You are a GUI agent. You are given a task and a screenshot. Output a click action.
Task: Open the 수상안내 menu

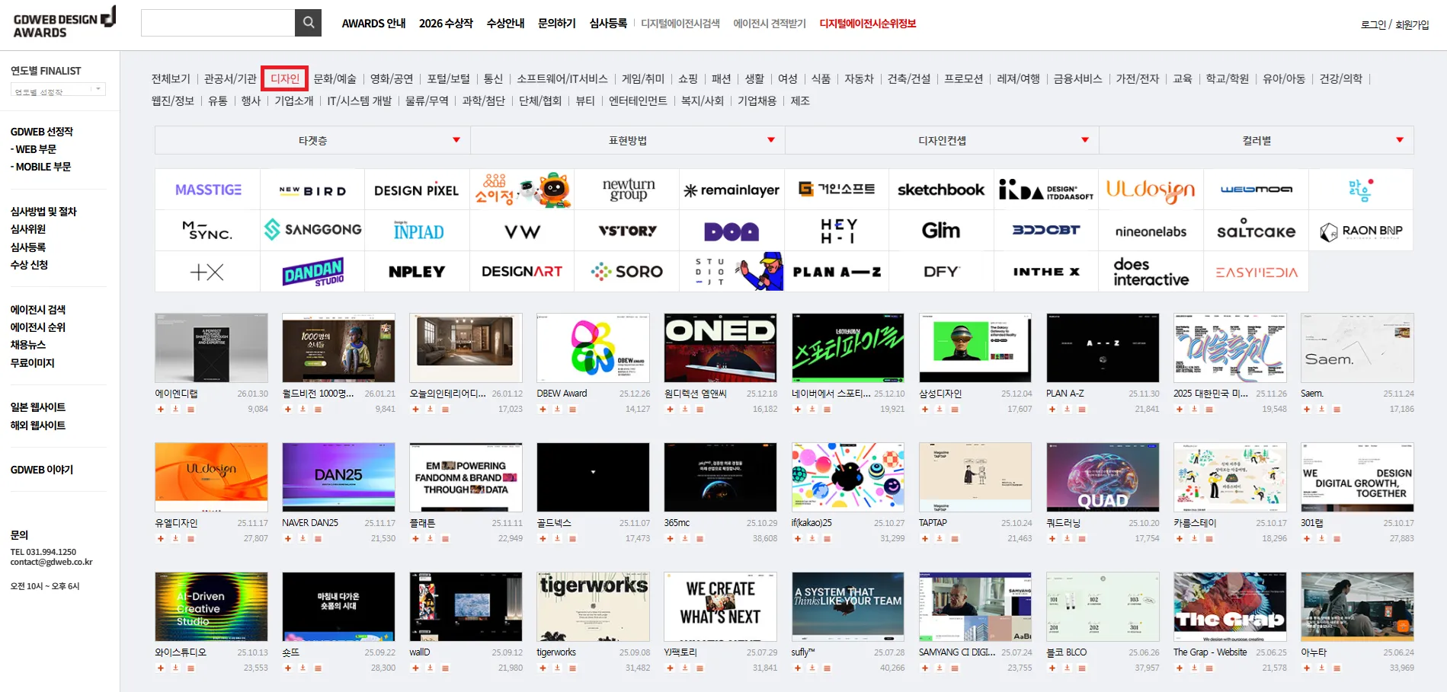(x=505, y=24)
